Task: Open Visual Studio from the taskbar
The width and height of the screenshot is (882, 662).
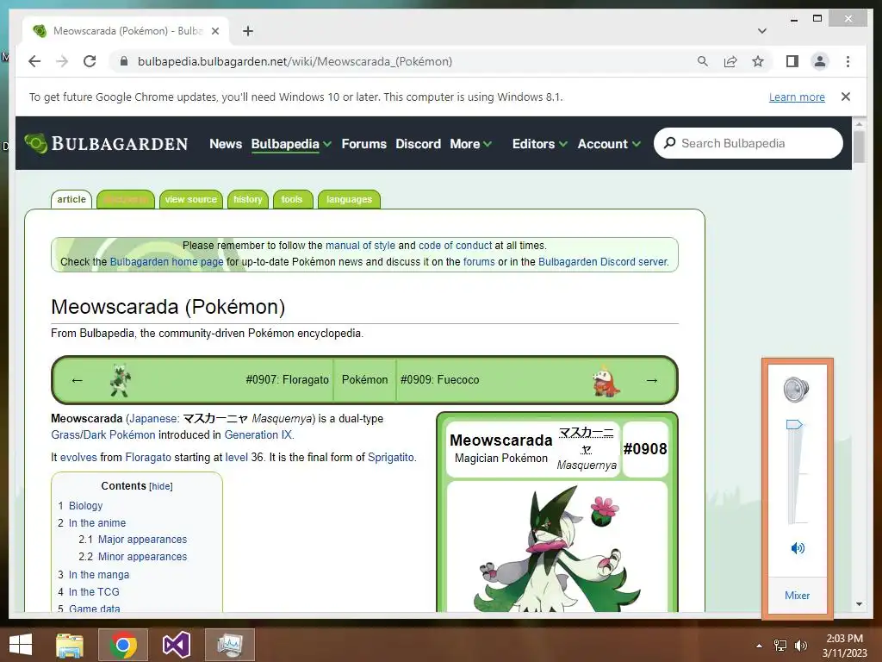Action: (176, 645)
